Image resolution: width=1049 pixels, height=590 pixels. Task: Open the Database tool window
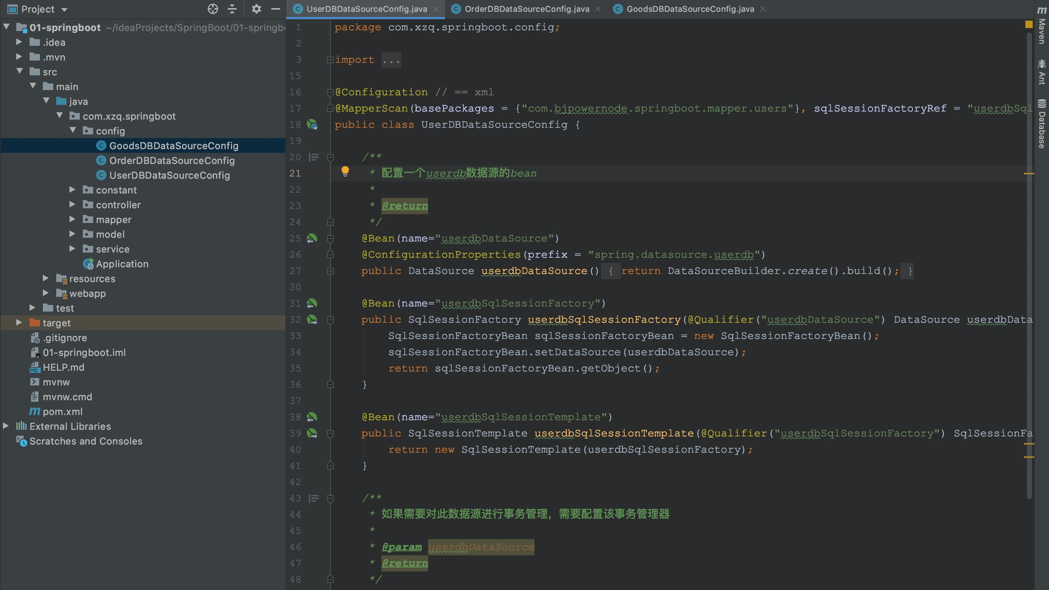1042,123
